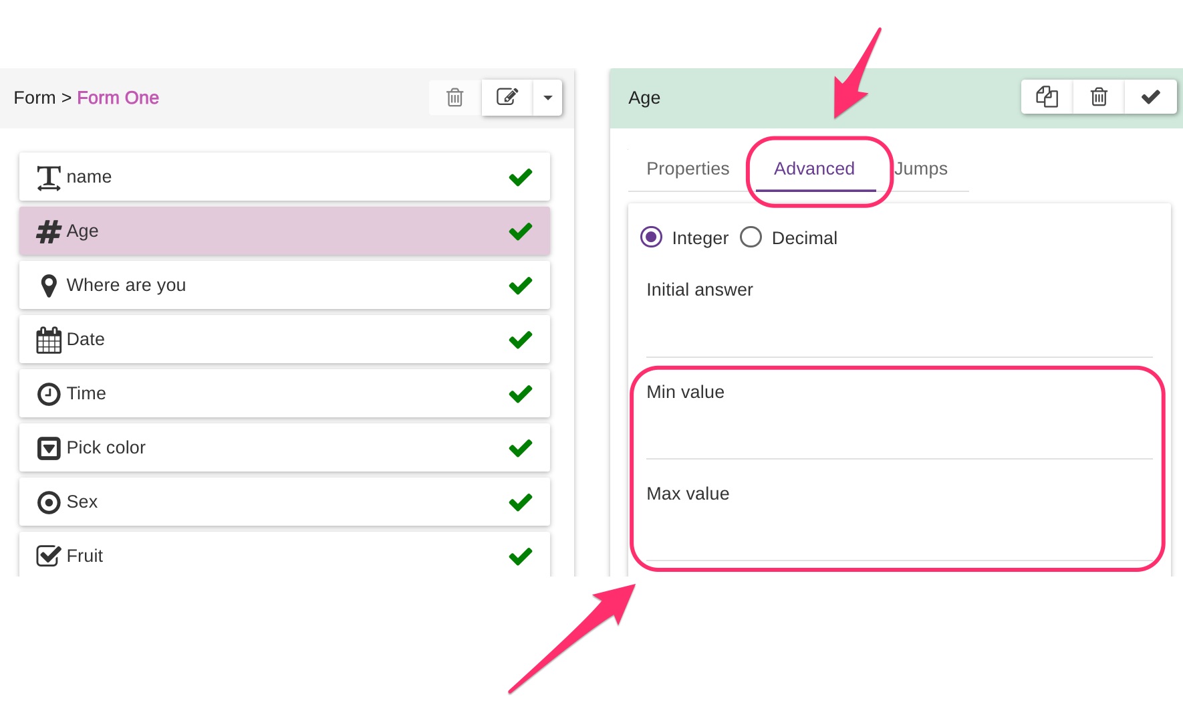Open the form actions dropdown arrow
Viewport: 1183px width, 721px height.
pyautogui.click(x=548, y=98)
